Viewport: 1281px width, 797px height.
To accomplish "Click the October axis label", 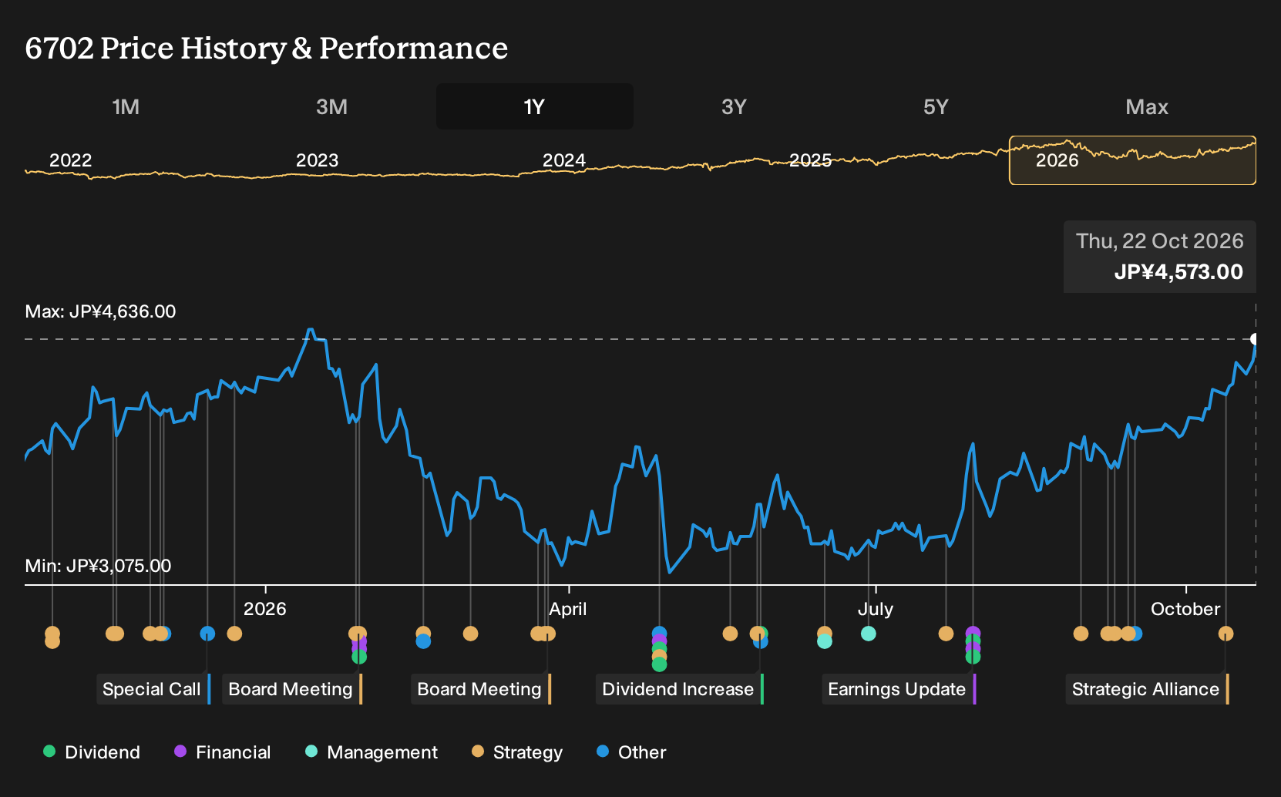I will [1185, 609].
